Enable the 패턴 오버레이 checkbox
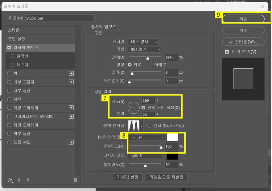 (x=9, y=125)
